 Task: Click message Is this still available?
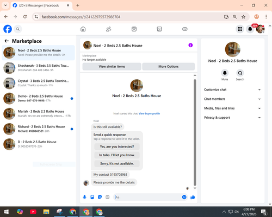108,127
